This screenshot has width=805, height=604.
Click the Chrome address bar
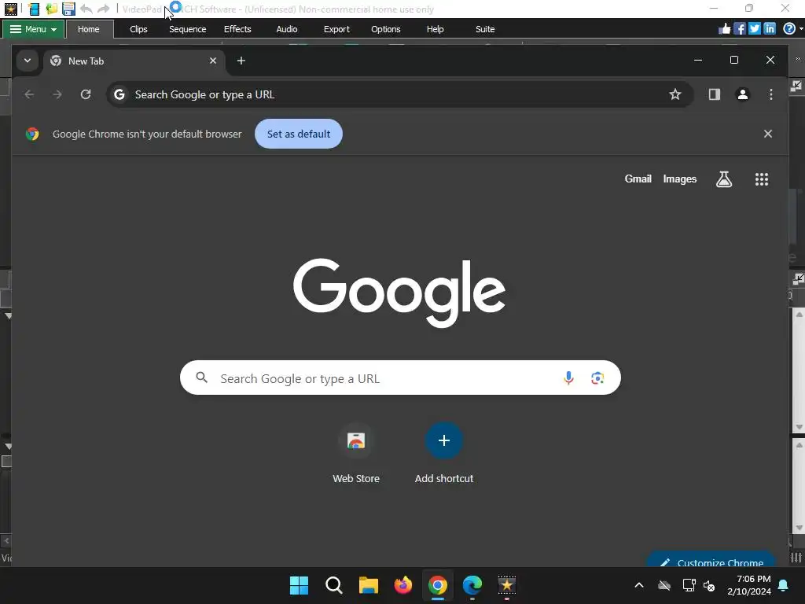(399, 94)
